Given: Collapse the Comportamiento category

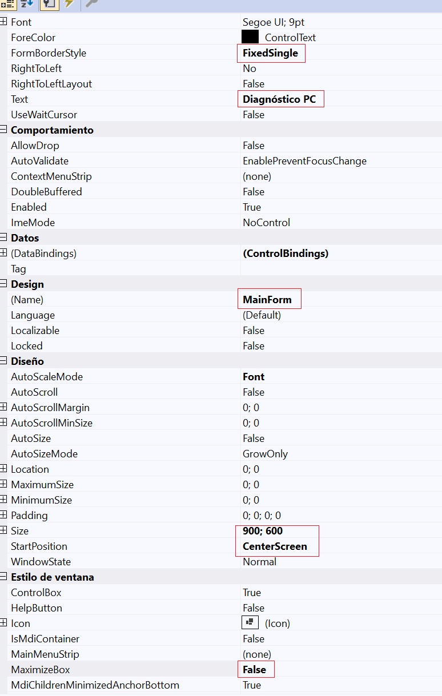Looking at the screenshot, I should tap(3, 130).
